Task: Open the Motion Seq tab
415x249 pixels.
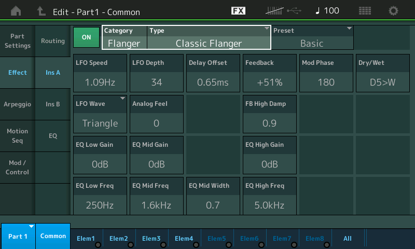Action: click(x=18, y=136)
